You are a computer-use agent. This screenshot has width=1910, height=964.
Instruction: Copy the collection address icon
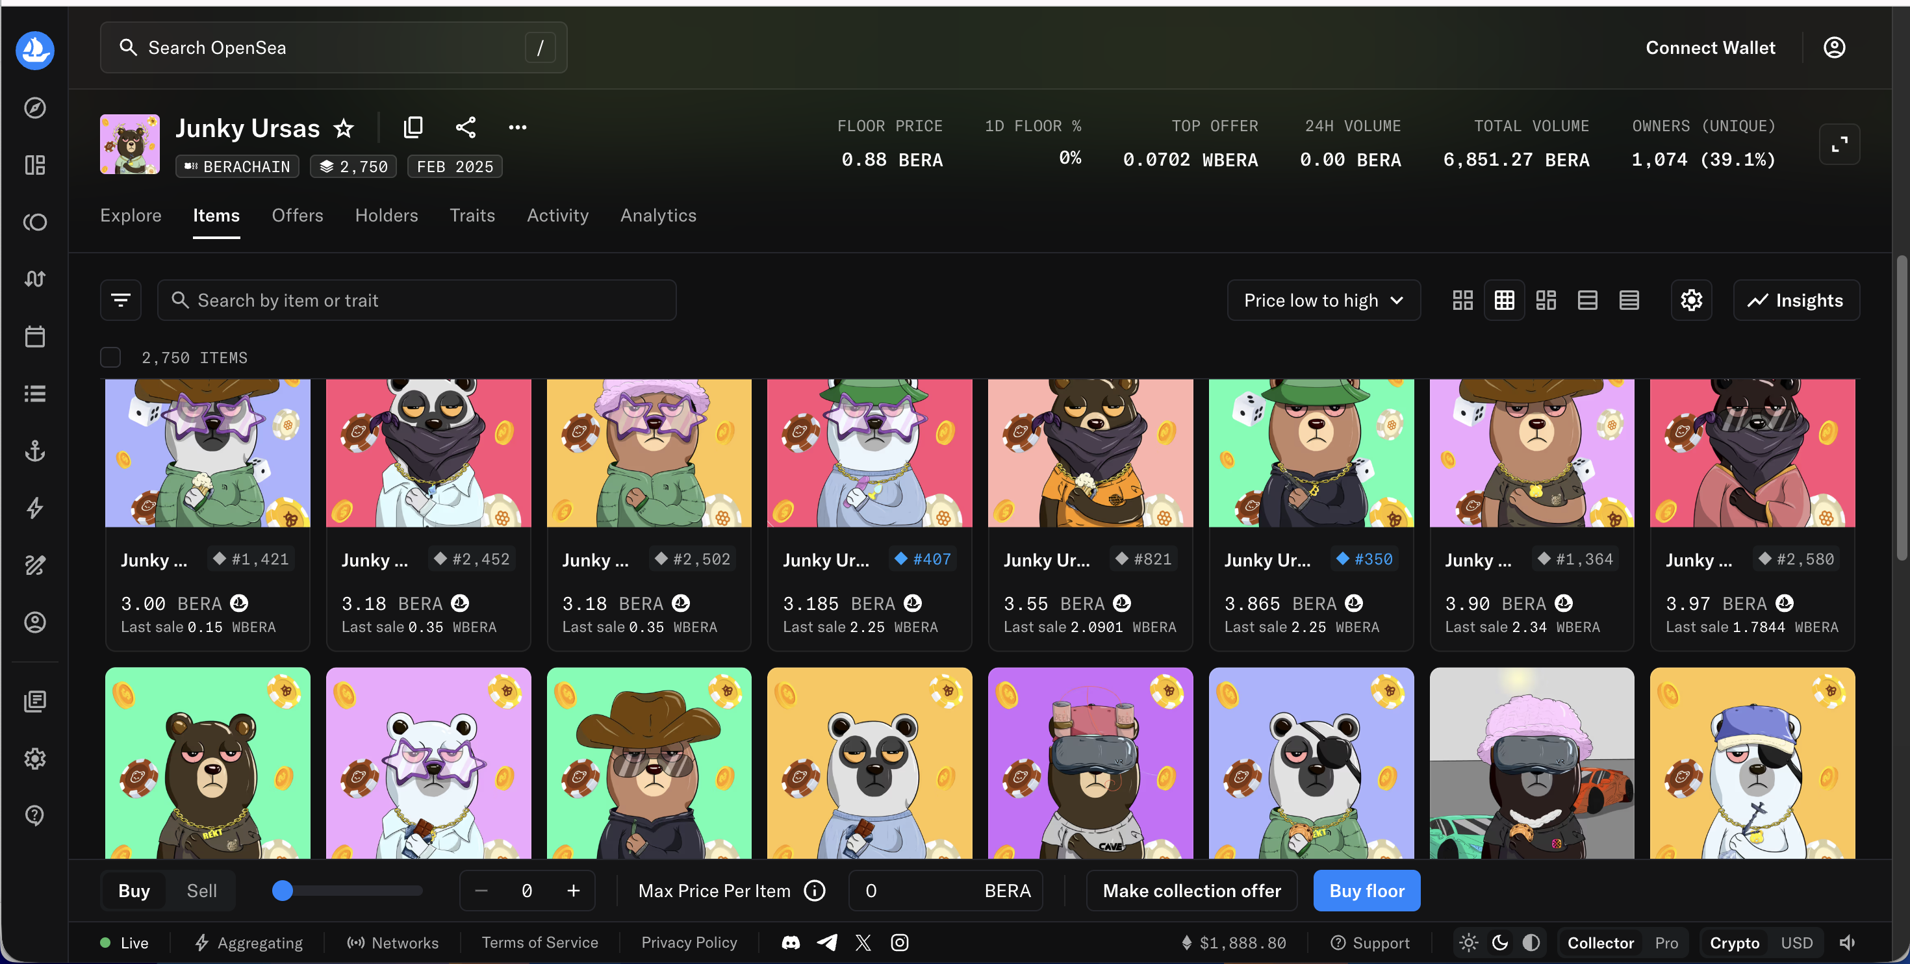tap(413, 127)
